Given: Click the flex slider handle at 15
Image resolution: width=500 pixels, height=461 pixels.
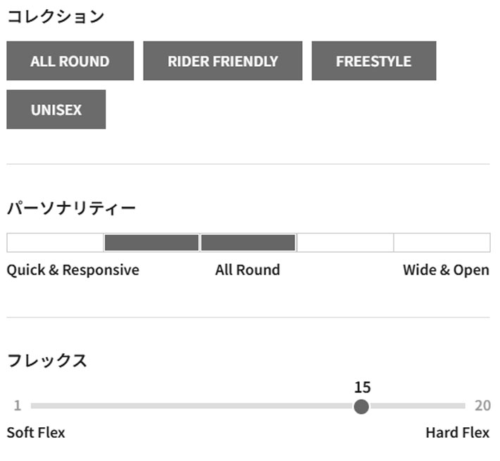Looking at the screenshot, I should (361, 406).
